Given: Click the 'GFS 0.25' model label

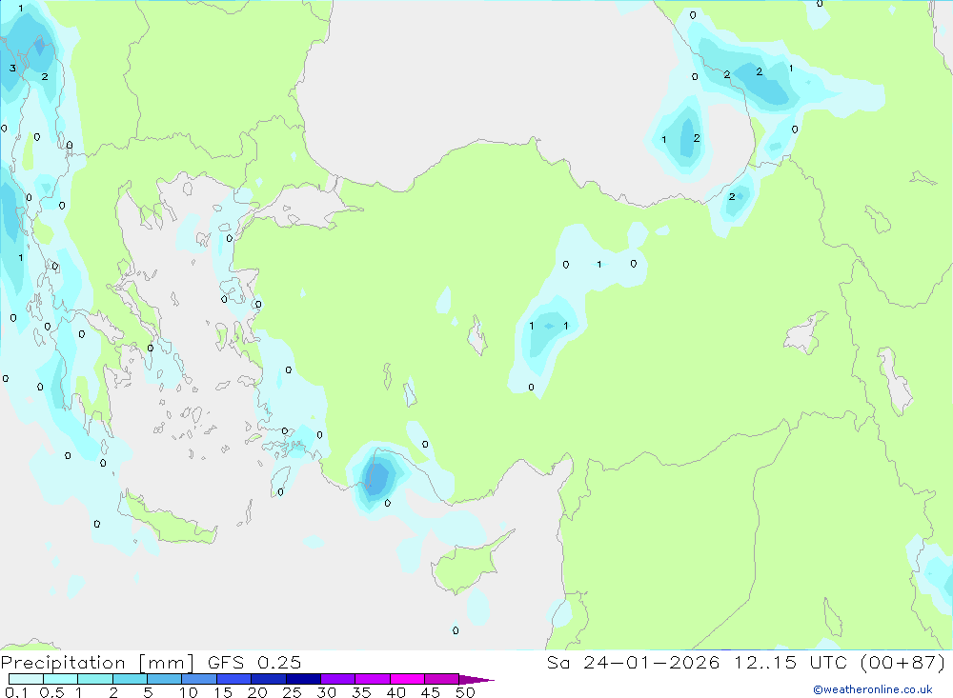Looking at the screenshot, I should 254,662.
